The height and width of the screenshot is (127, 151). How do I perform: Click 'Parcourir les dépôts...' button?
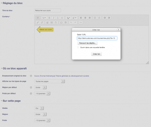88,43
